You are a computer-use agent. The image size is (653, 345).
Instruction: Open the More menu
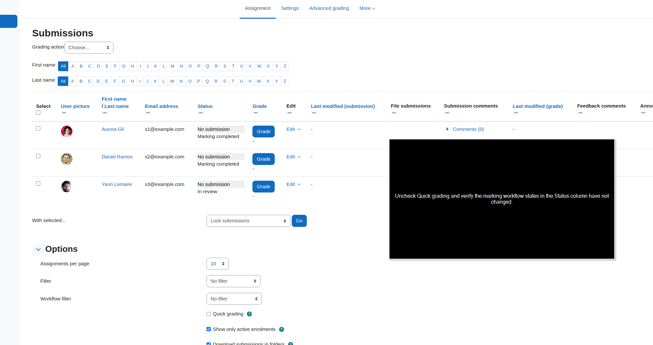click(367, 8)
